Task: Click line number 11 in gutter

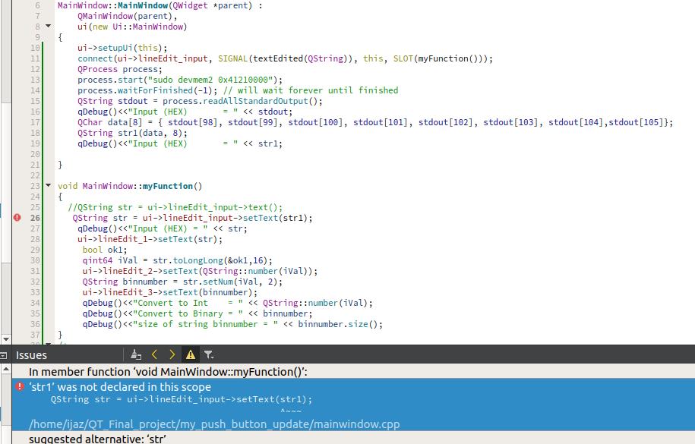Action: (x=35, y=58)
